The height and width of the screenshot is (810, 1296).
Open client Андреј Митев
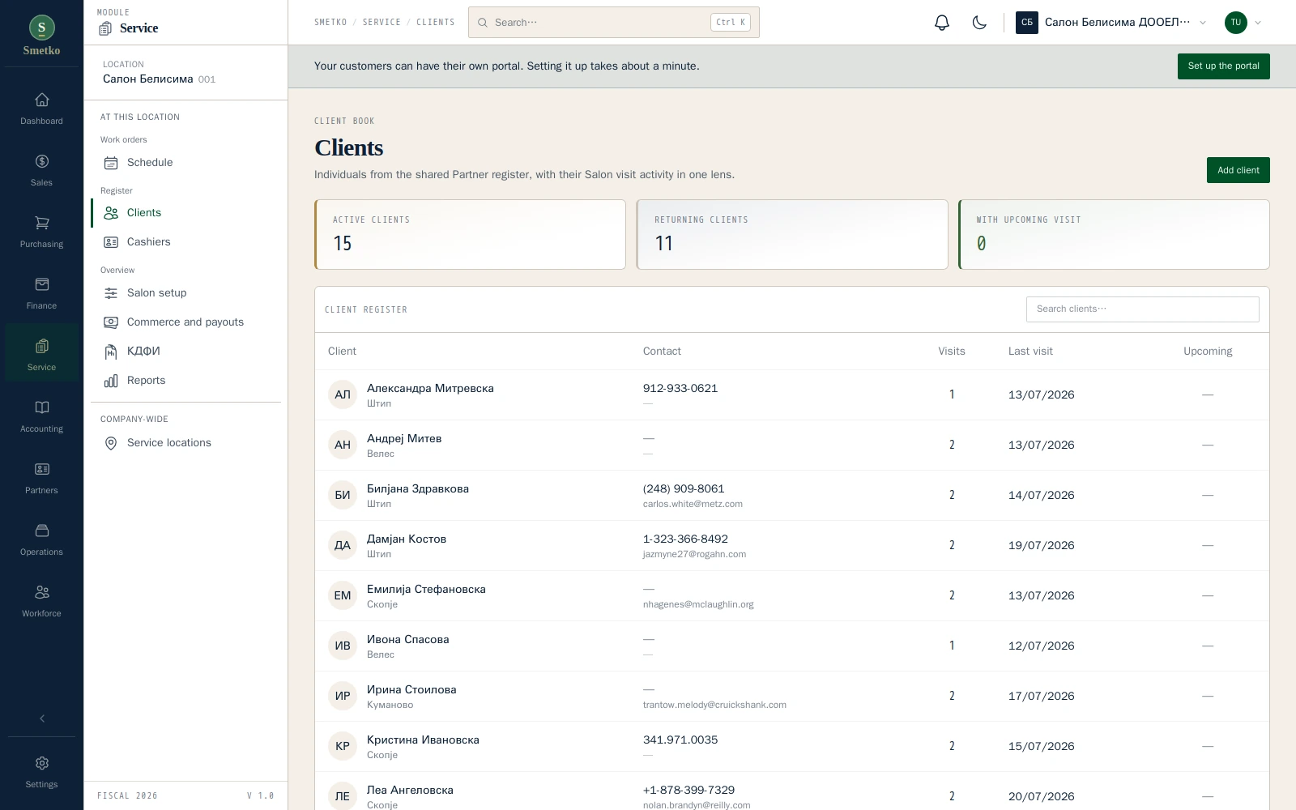[x=791, y=445]
